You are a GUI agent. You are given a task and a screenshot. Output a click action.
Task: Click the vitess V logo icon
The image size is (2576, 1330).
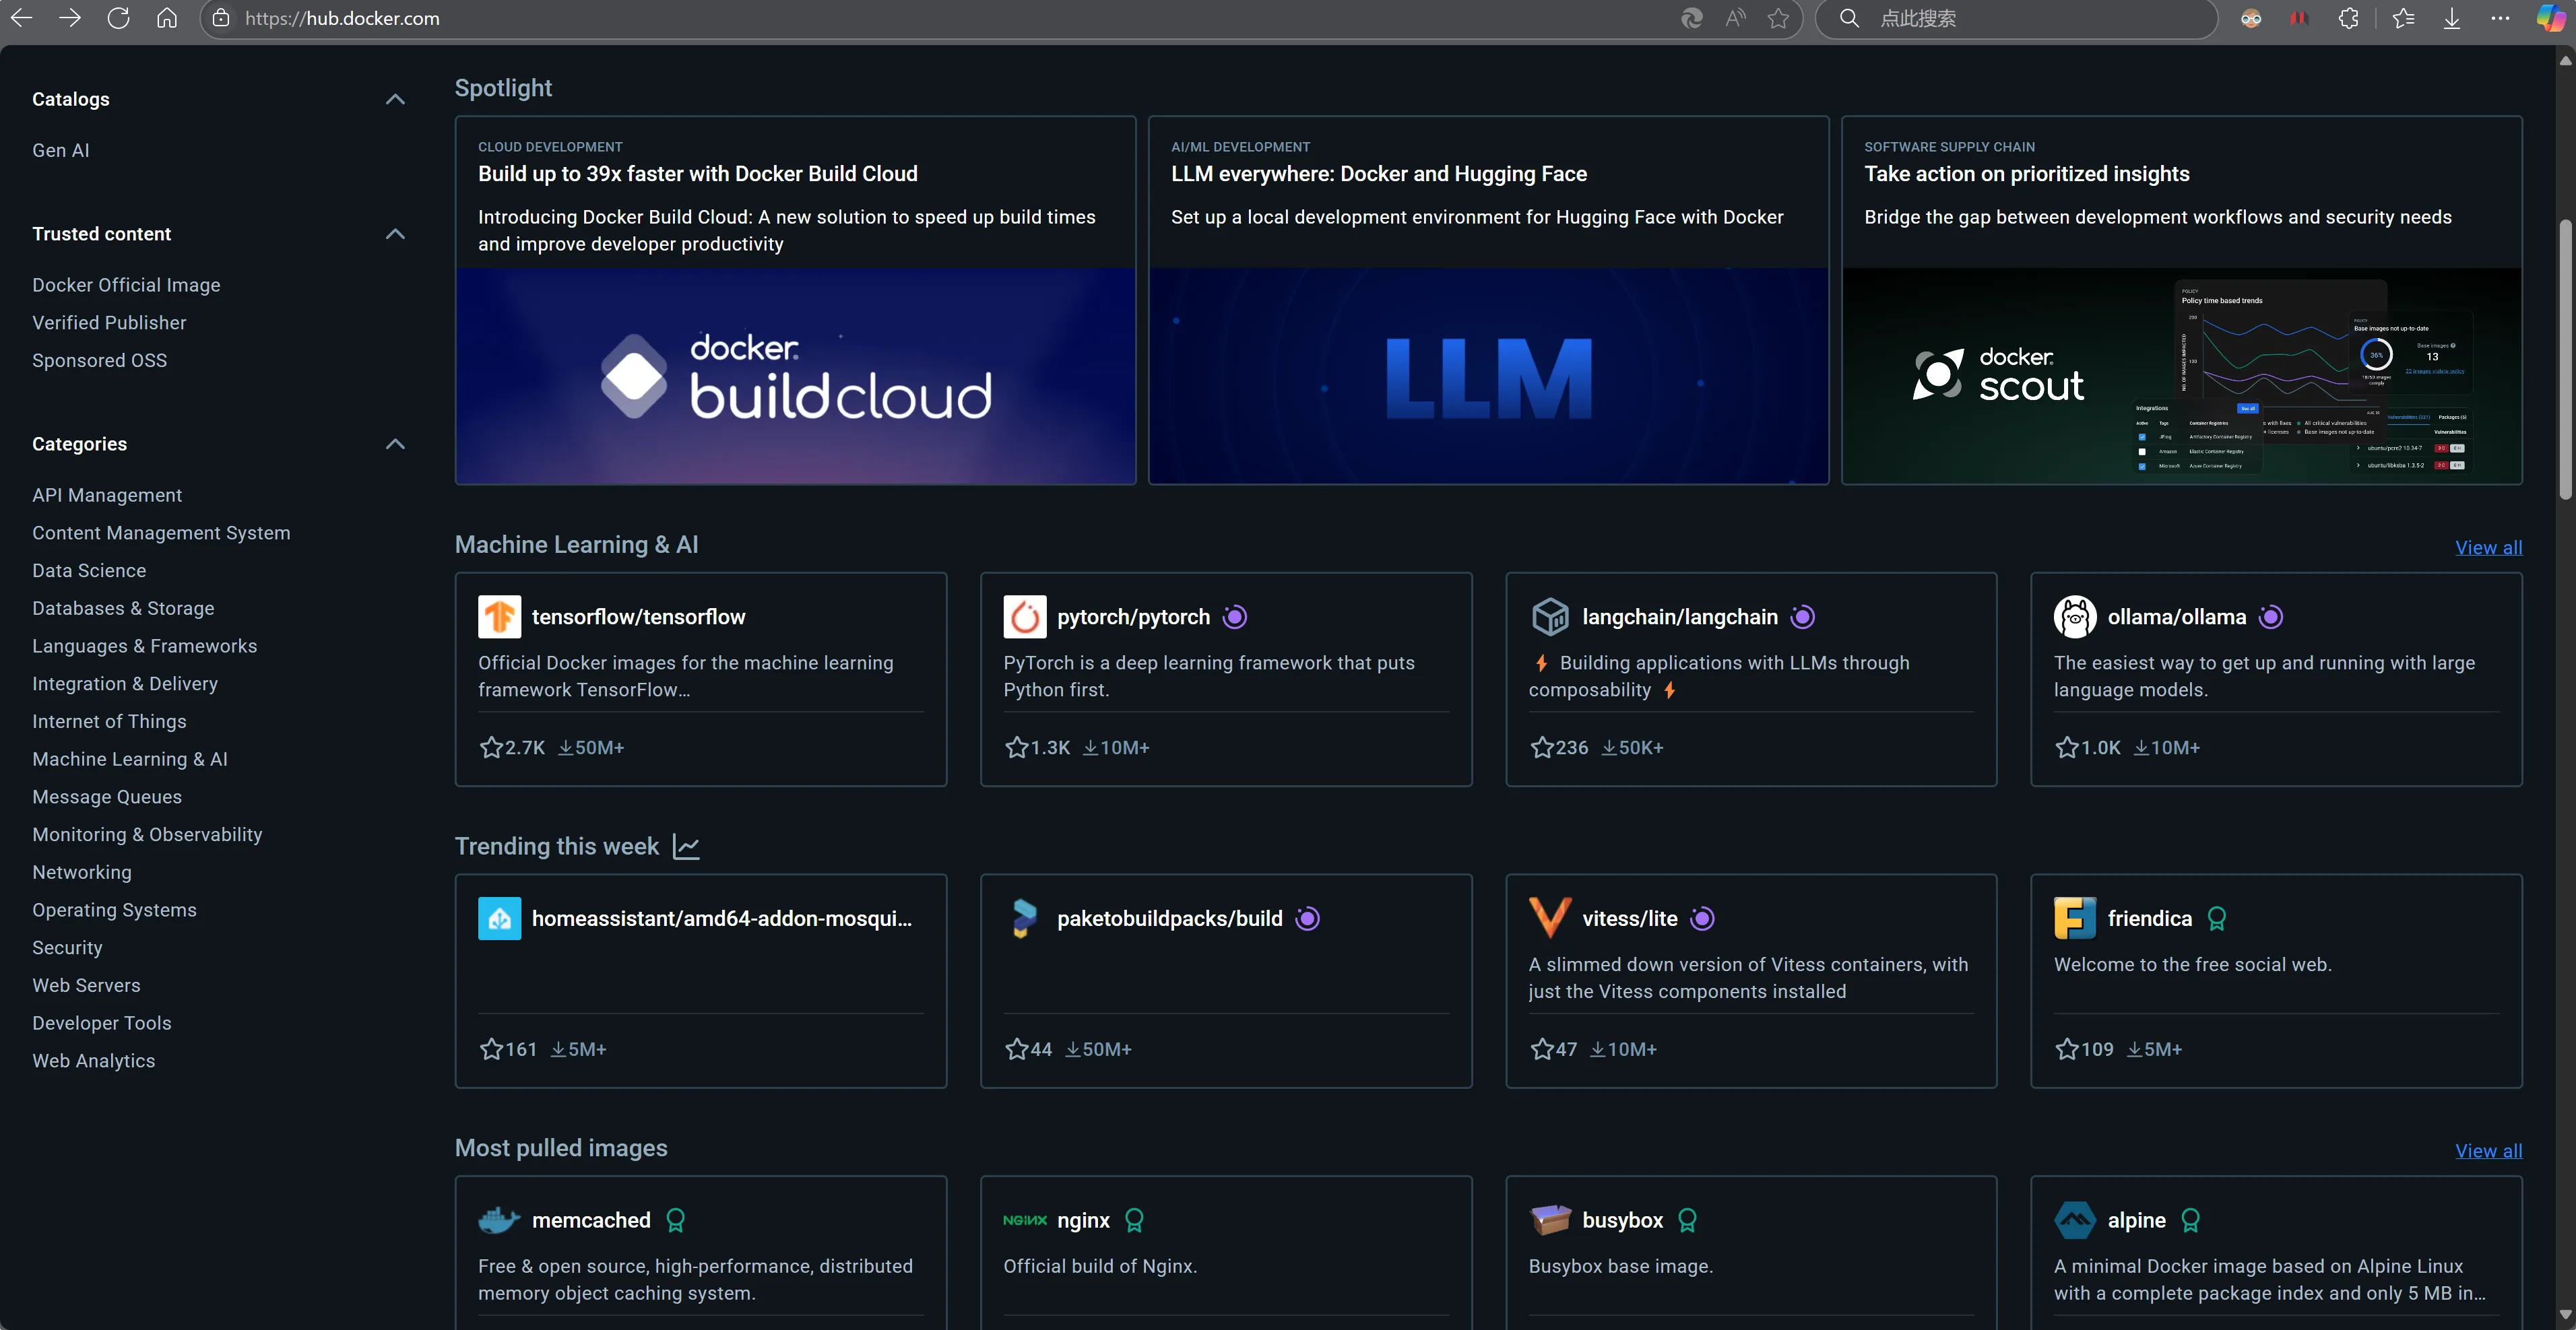tap(1549, 918)
